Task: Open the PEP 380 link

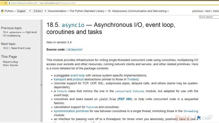Action: [x=125, y=99]
